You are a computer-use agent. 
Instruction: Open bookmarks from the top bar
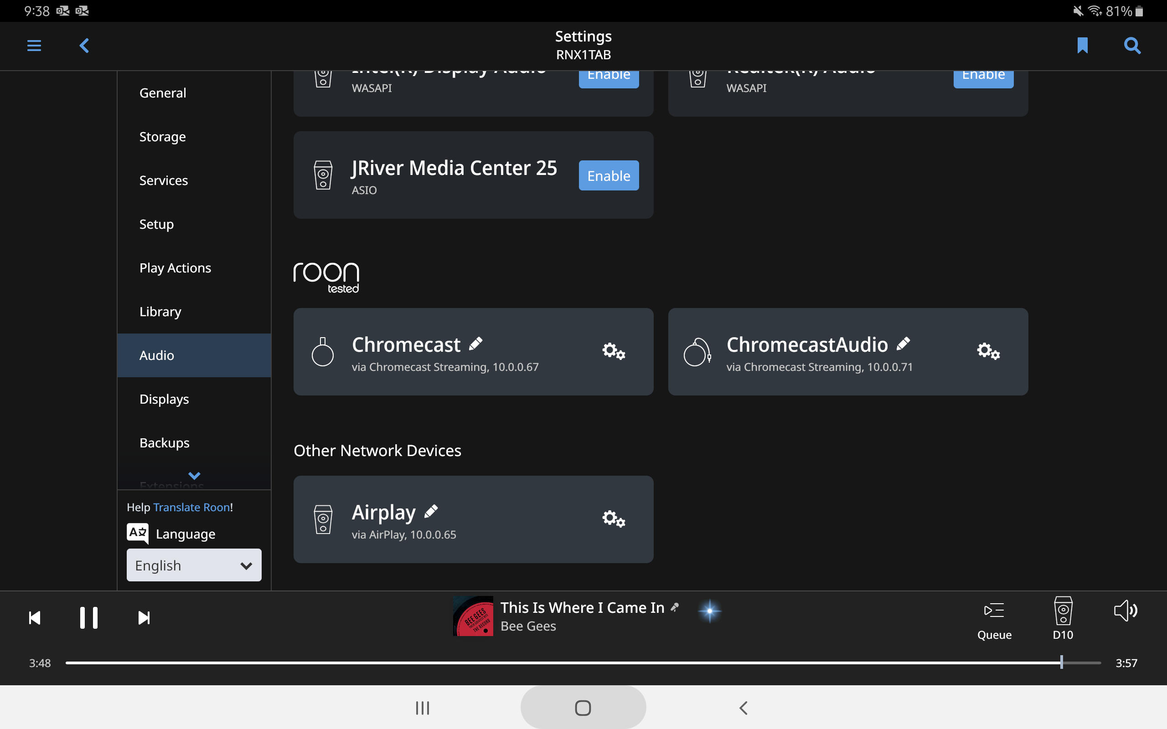tap(1082, 46)
